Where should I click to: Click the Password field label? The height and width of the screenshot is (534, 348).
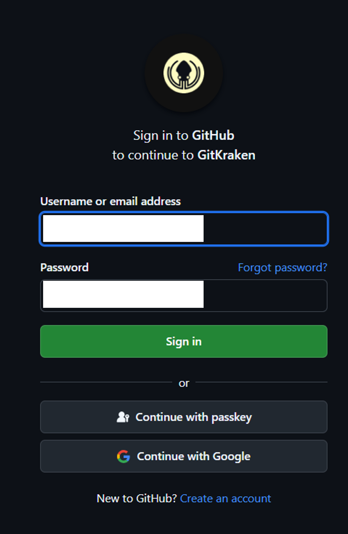click(x=65, y=267)
